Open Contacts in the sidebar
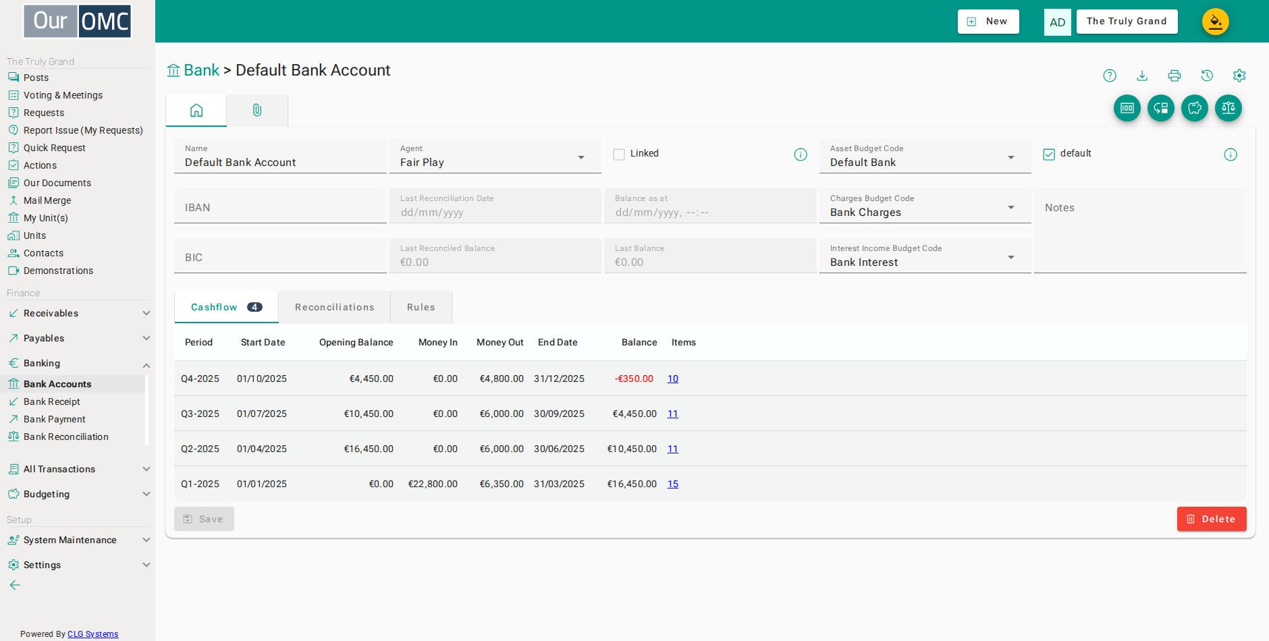Image resolution: width=1269 pixels, height=641 pixels. tap(43, 253)
